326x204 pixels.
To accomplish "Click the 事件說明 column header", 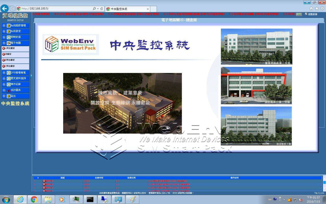I will click(x=235, y=178).
